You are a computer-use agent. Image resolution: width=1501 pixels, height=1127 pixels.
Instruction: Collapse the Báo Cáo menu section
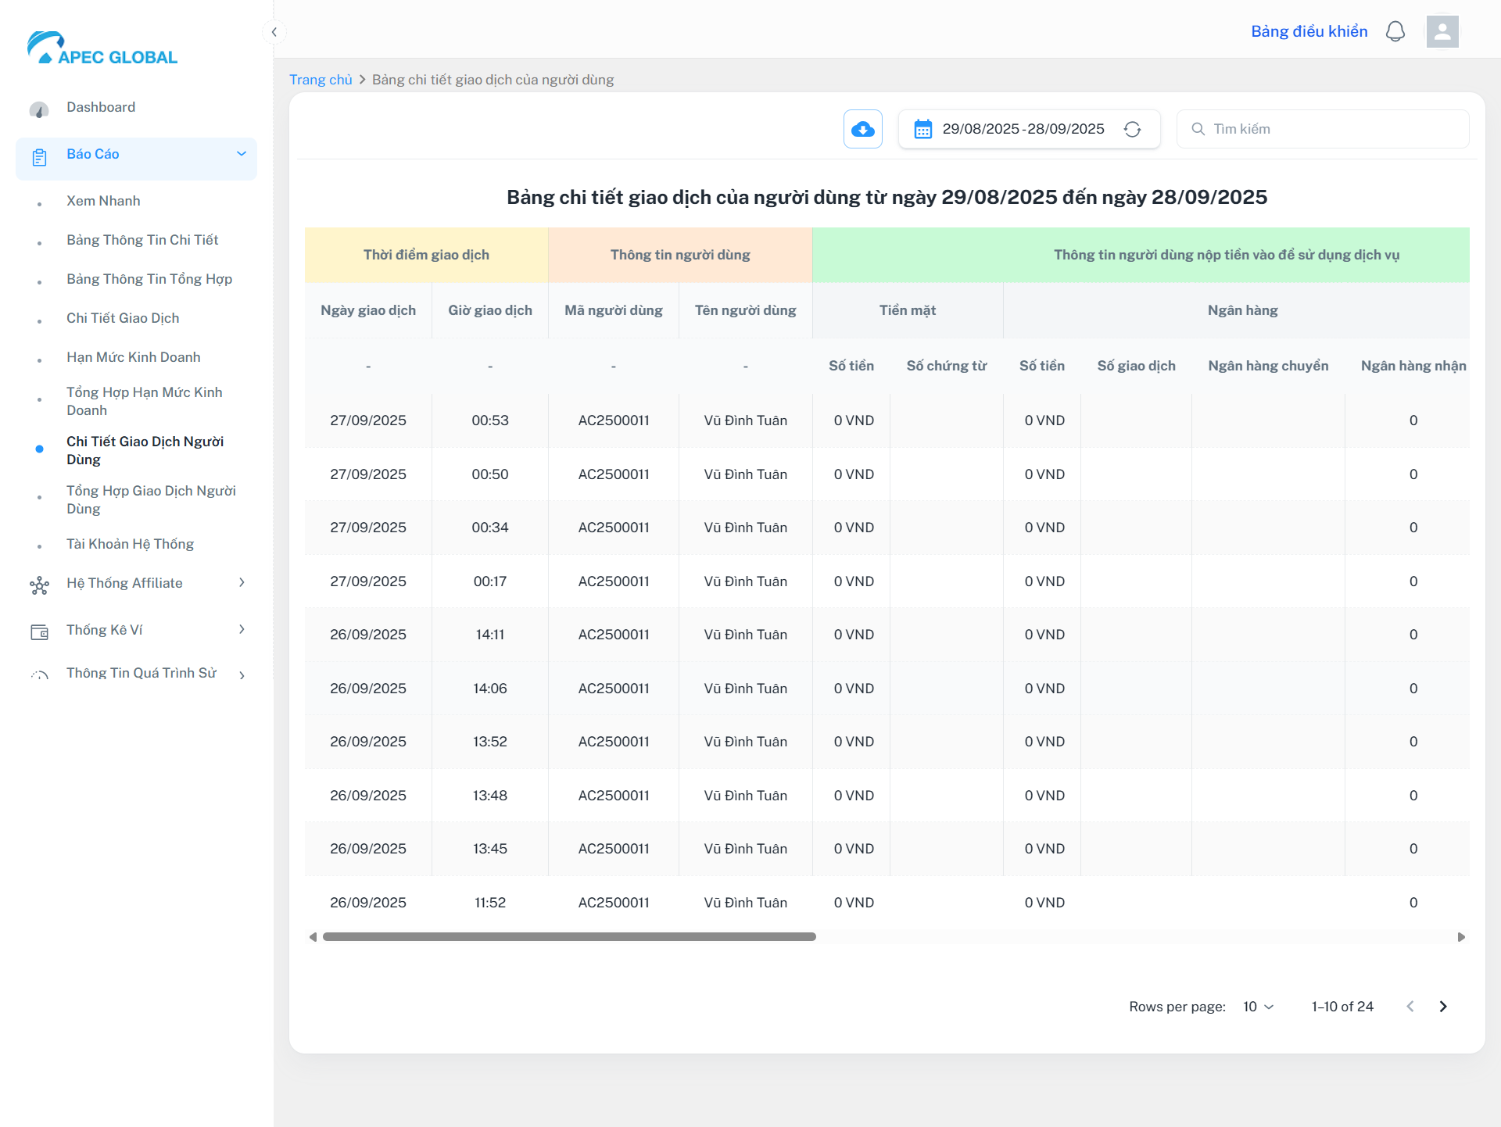pos(241,154)
